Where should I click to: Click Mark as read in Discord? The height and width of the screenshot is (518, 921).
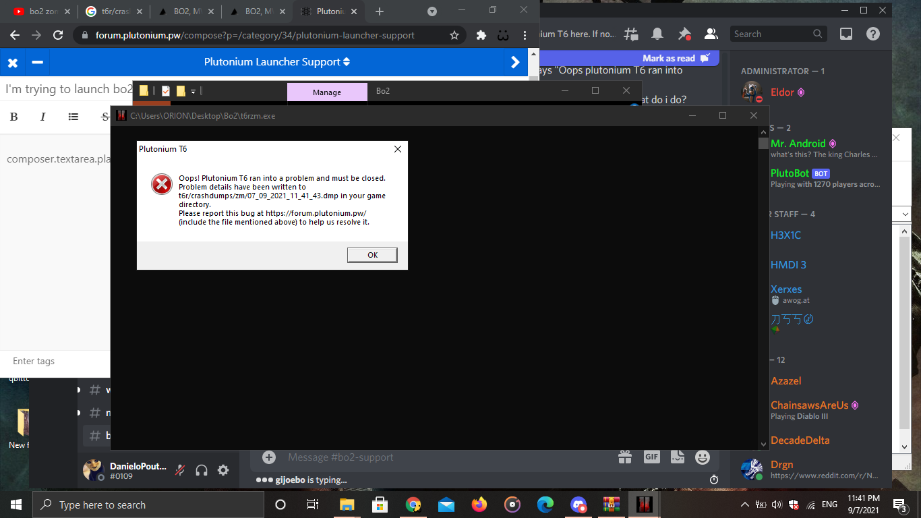[676, 59]
